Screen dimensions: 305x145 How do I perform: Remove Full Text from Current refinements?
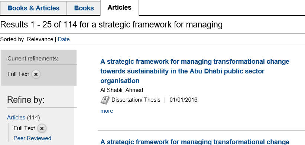(36, 74)
